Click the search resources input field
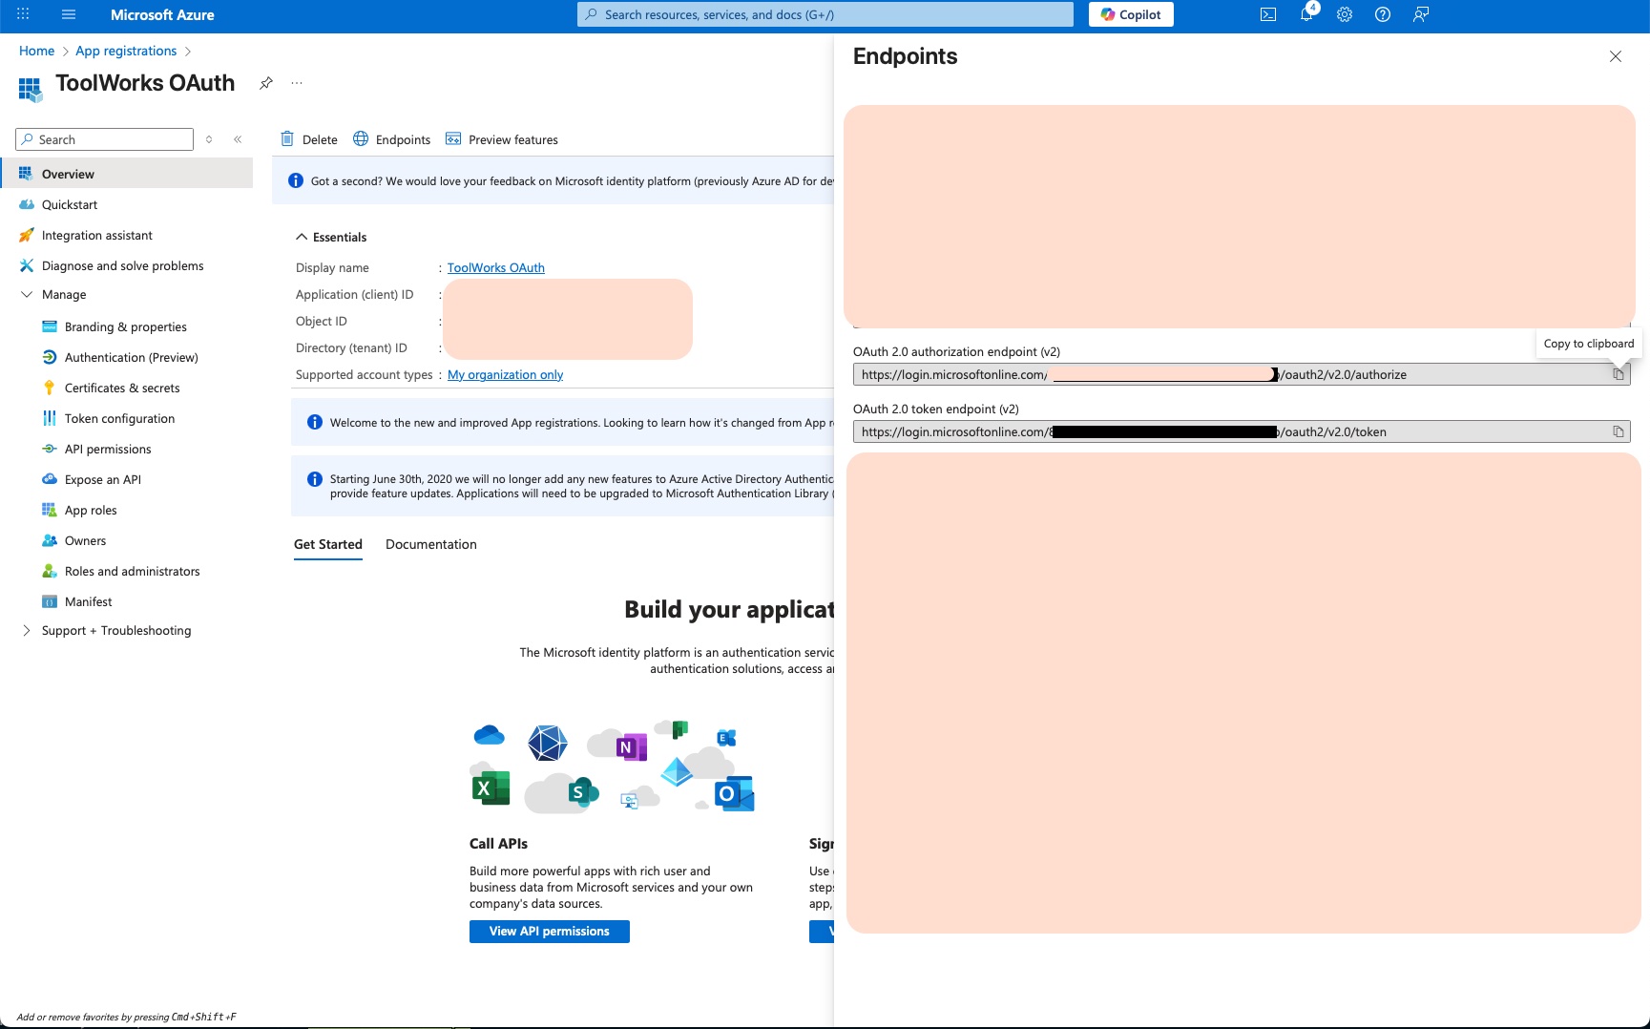Screen dimensions: 1650x1029 coord(825,14)
